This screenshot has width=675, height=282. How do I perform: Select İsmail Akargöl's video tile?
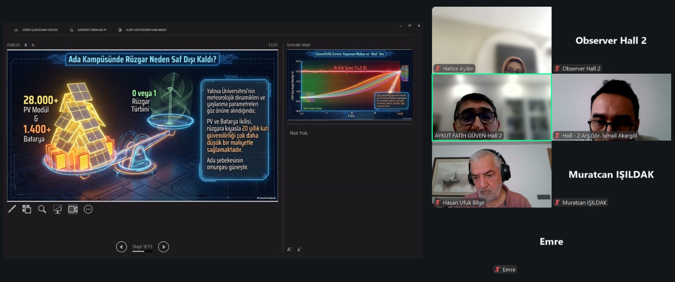pyautogui.click(x=611, y=107)
